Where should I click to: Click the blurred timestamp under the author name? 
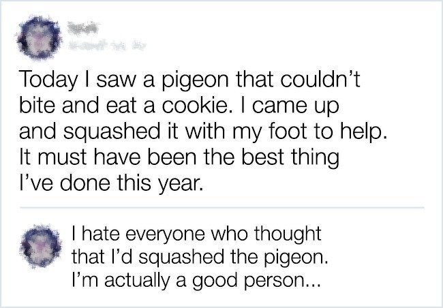coord(106,46)
